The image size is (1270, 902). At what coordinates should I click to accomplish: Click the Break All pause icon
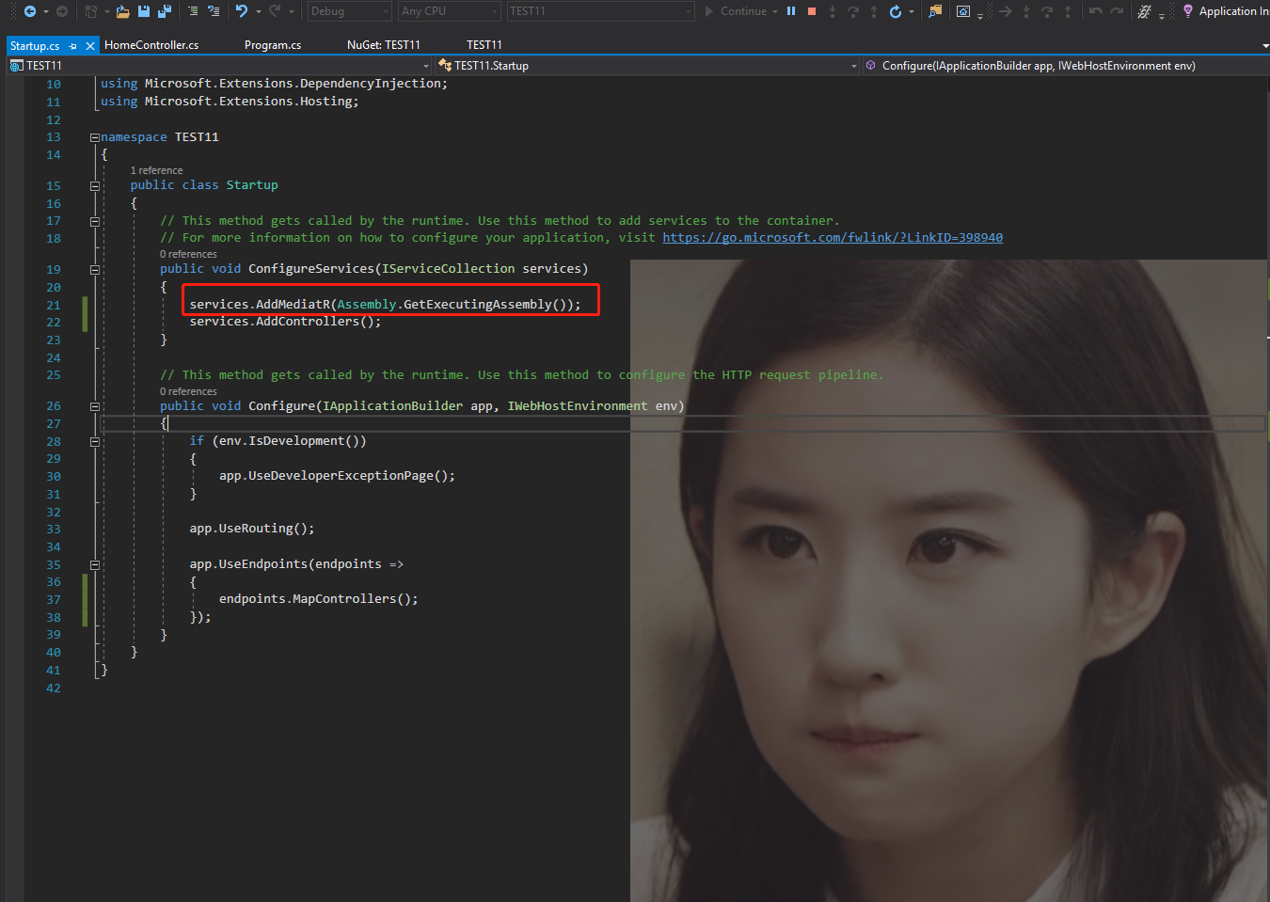tap(789, 11)
